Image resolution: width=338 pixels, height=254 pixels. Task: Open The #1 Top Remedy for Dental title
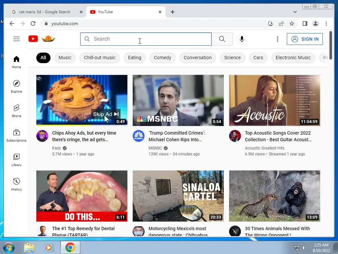tap(83, 231)
